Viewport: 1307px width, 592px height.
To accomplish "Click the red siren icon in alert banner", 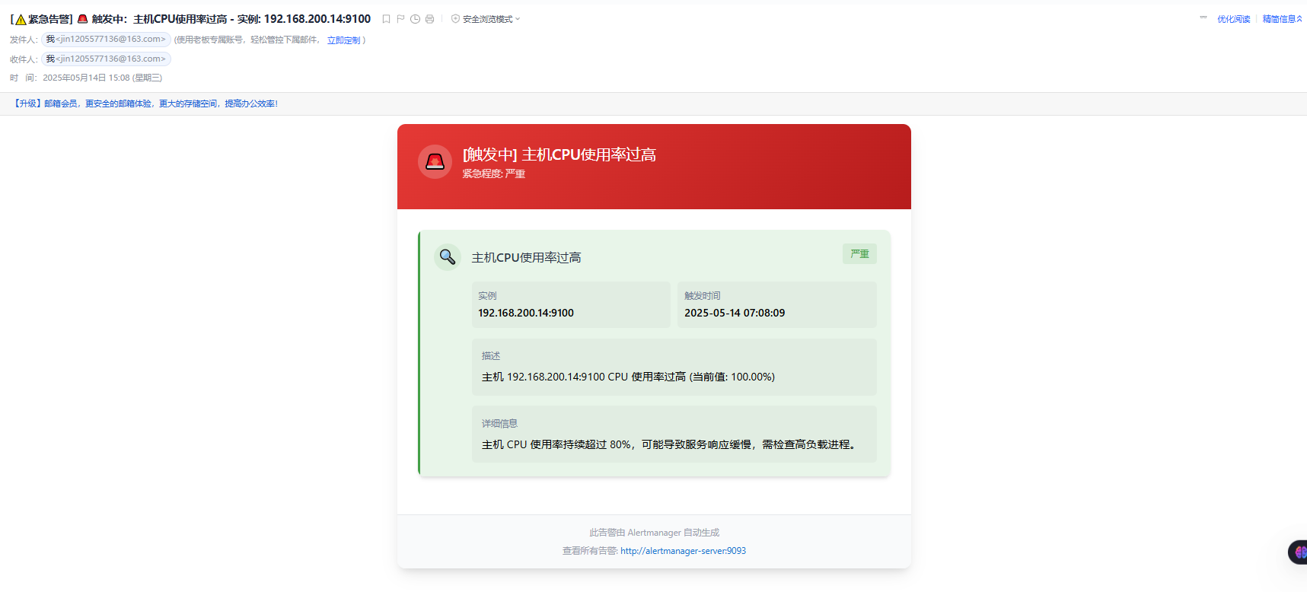I will point(435,161).
